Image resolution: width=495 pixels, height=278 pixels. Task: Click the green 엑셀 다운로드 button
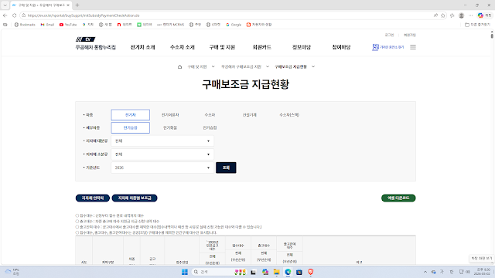pos(398,198)
